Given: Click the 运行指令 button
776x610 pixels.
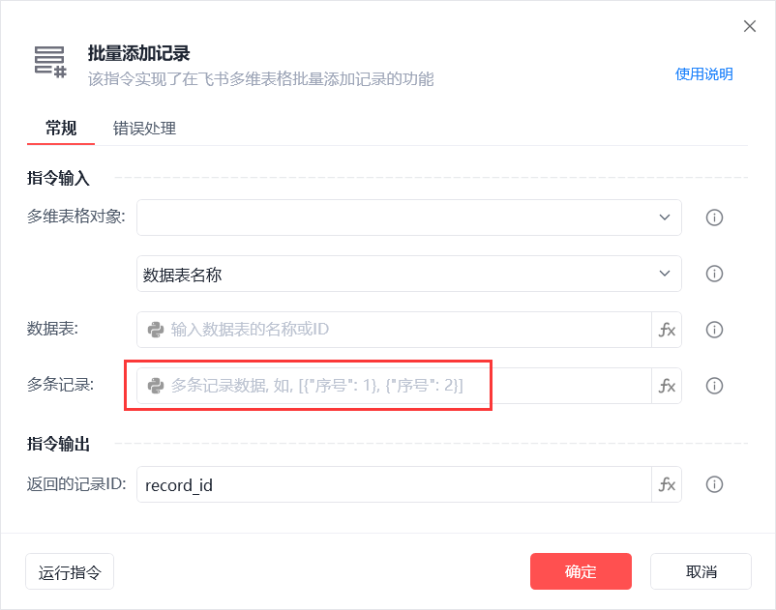Looking at the screenshot, I should (70, 571).
